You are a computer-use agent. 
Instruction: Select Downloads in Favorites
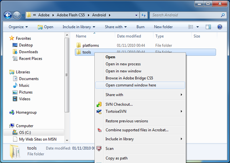click(25, 52)
